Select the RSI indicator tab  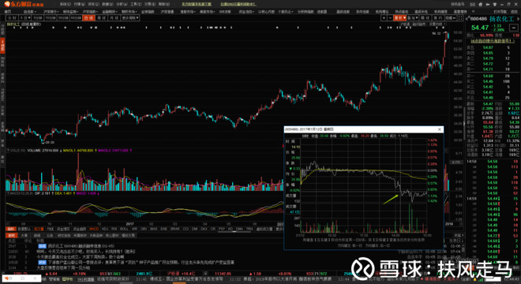coord(114,229)
